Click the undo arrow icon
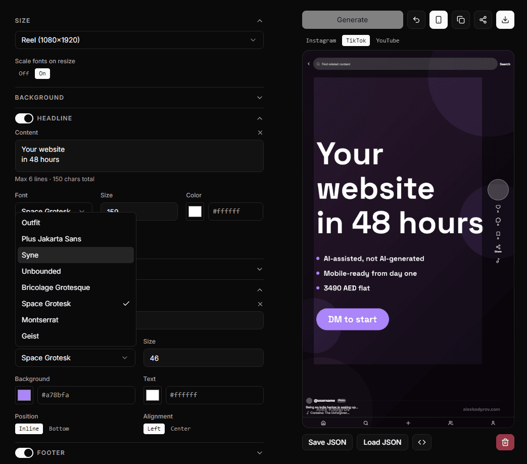This screenshot has width=527, height=464. pos(416,20)
